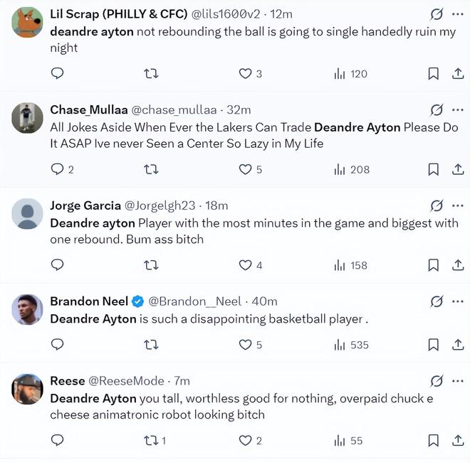Open more options on Jorge Garcia's tweet

[458, 205]
